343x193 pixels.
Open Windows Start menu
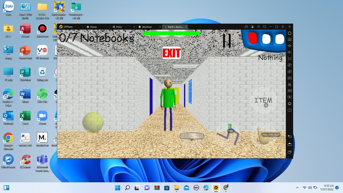click(118, 188)
